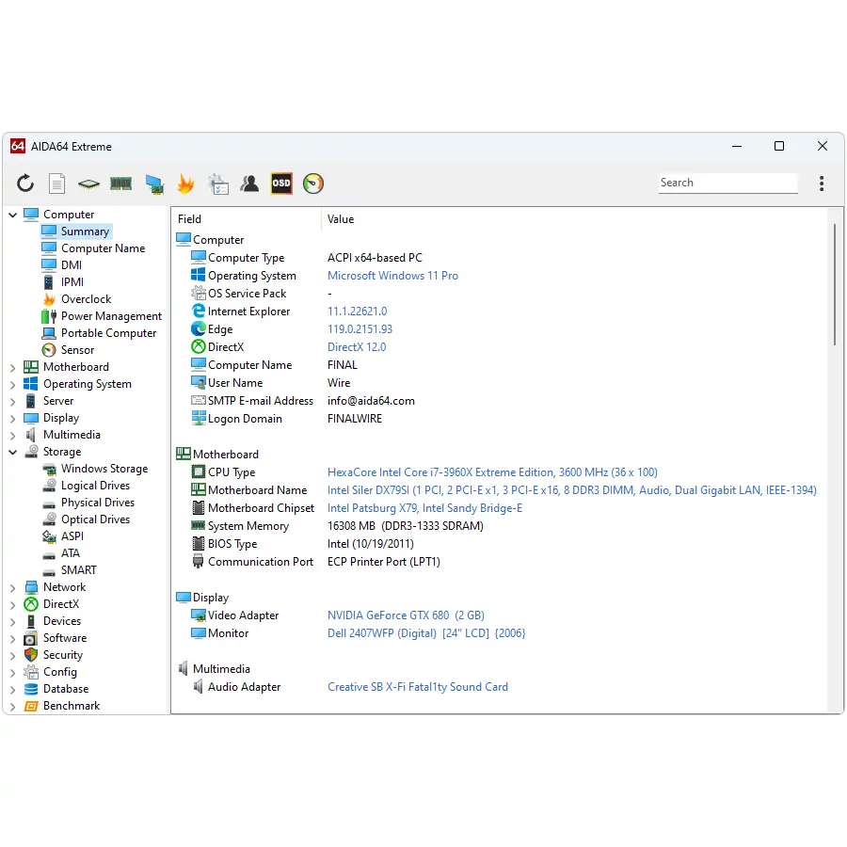This screenshot has width=847, height=847.
Task: Expand the Display tree node
Action: (13, 418)
